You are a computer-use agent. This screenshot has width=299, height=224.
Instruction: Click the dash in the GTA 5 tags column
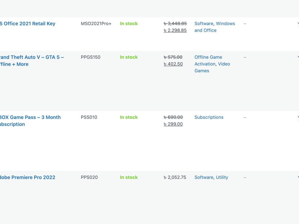click(x=245, y=57)
